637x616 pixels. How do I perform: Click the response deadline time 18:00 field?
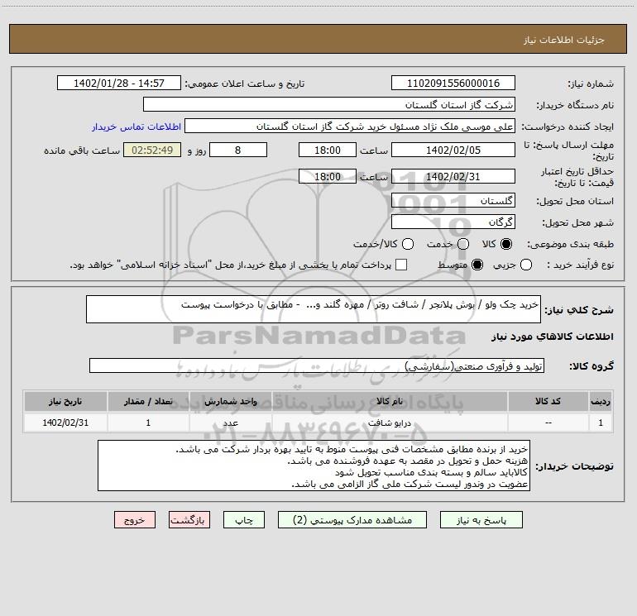coord(328,150)
